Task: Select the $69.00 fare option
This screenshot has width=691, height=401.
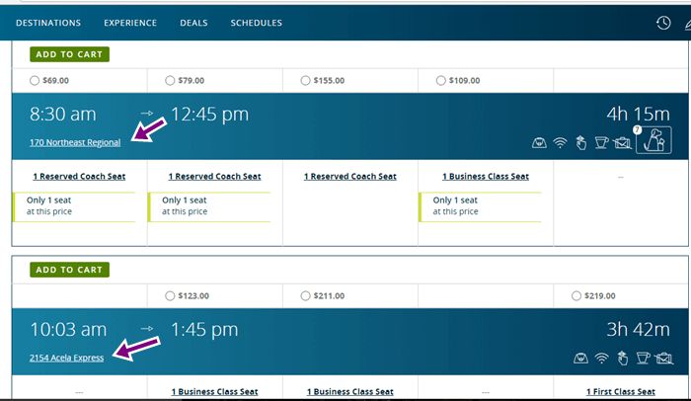Action: [35, 80]
